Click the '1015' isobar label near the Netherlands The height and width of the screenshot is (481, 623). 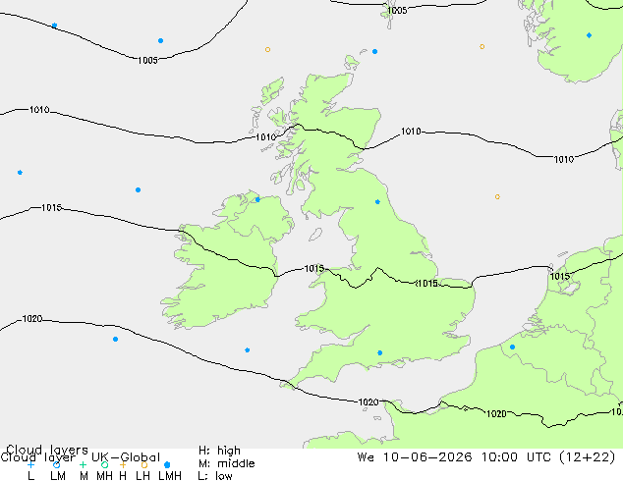[560, 276]
